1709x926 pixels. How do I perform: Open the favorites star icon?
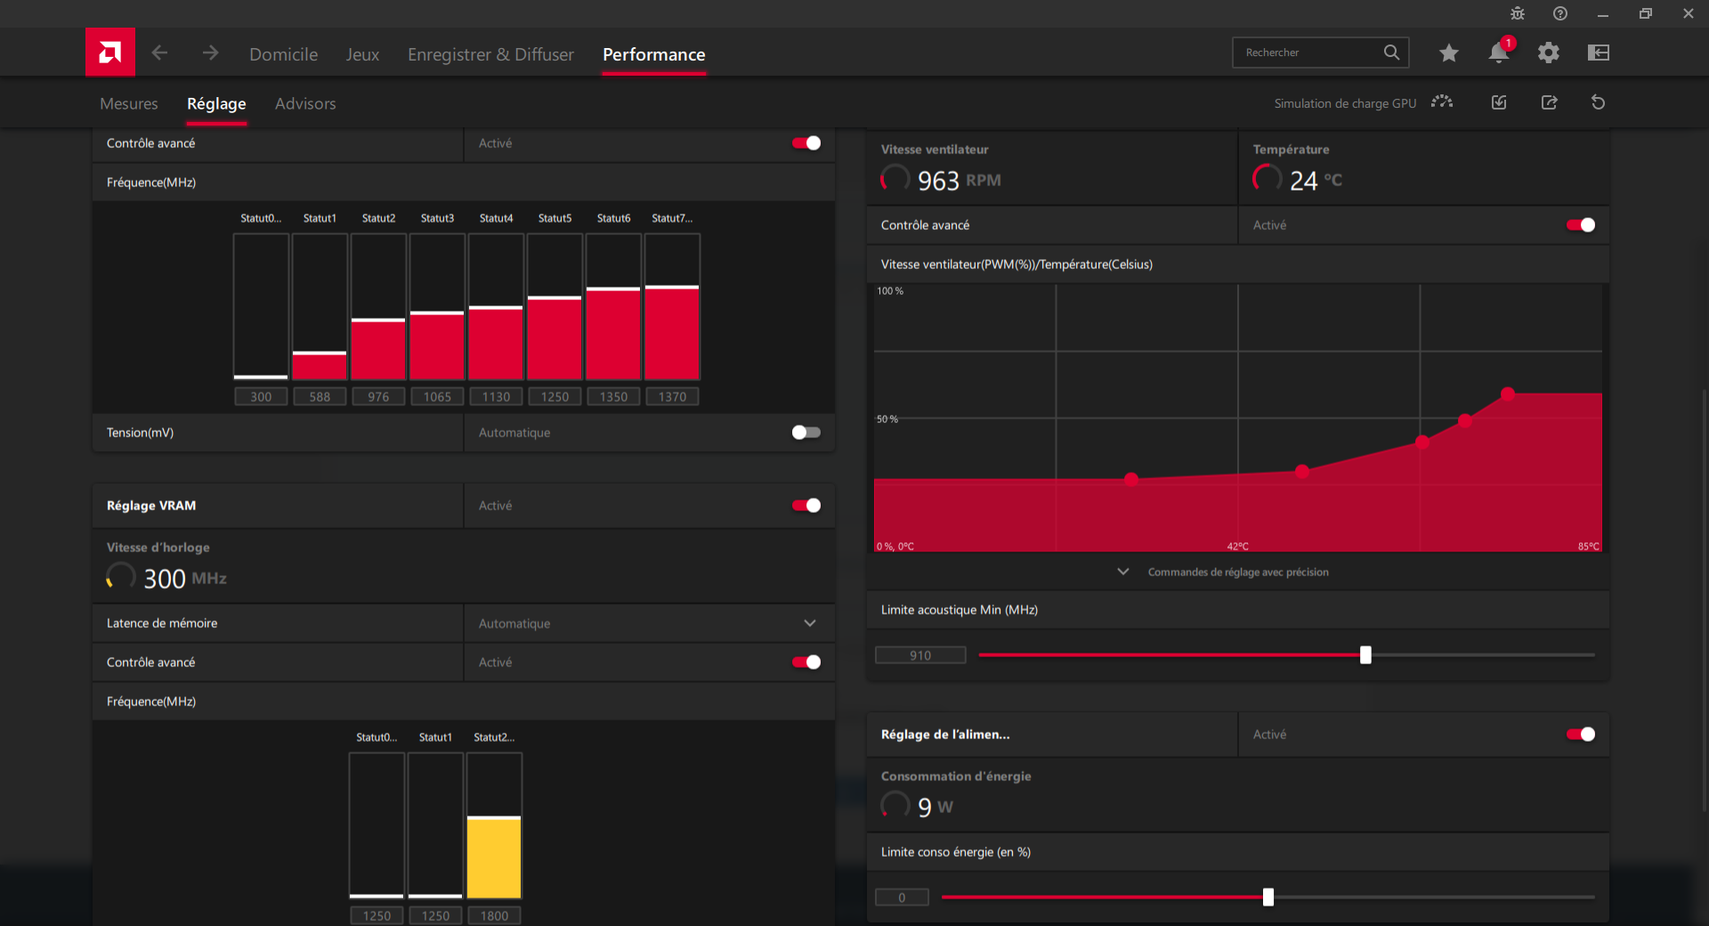click(1448, 53)
